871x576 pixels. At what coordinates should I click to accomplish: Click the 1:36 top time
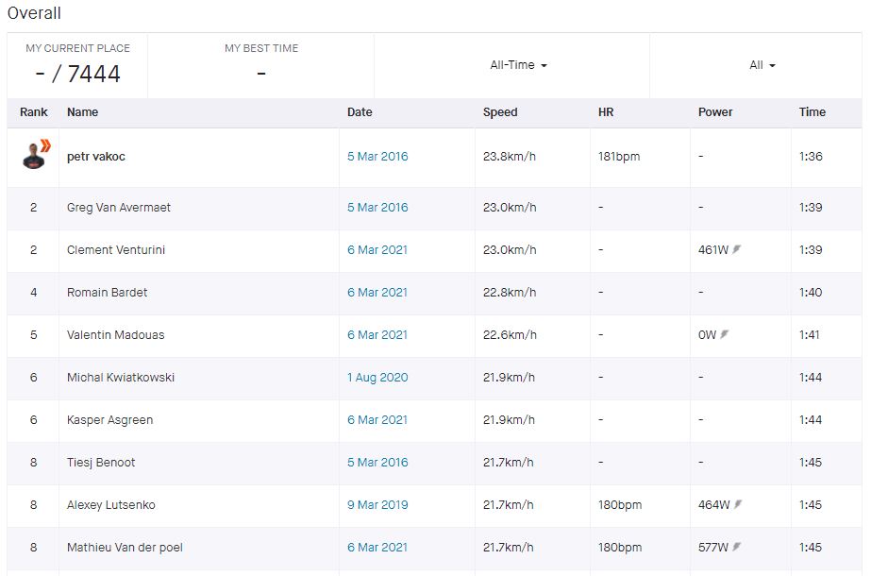click(x=811, y=156)
